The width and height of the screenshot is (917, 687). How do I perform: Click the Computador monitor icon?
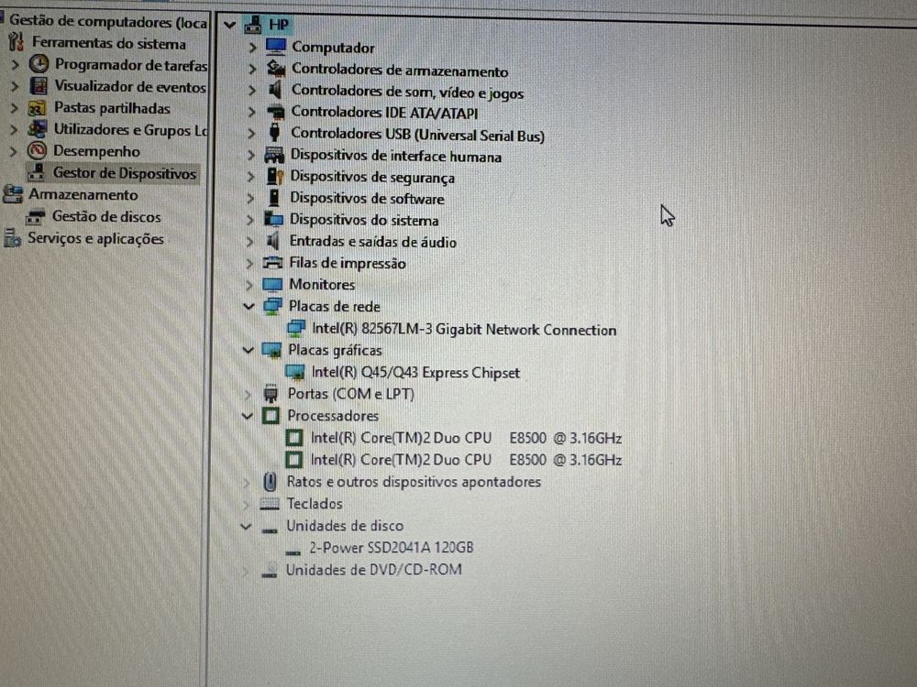(x=275, y=47)
